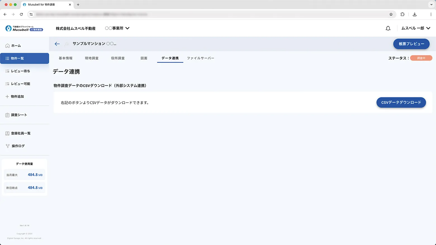
Task: Open the ファイルサーバー tab
Action: coord(200,58)
